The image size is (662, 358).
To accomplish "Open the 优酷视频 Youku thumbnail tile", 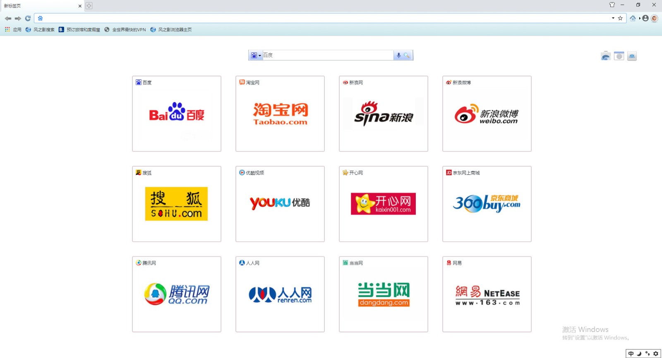I will 280,204.
